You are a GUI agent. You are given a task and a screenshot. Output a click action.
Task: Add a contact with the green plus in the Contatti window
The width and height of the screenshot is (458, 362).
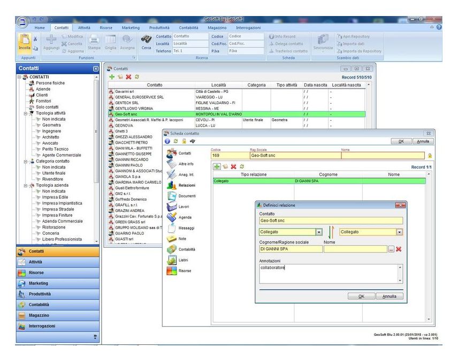point(112,77)
